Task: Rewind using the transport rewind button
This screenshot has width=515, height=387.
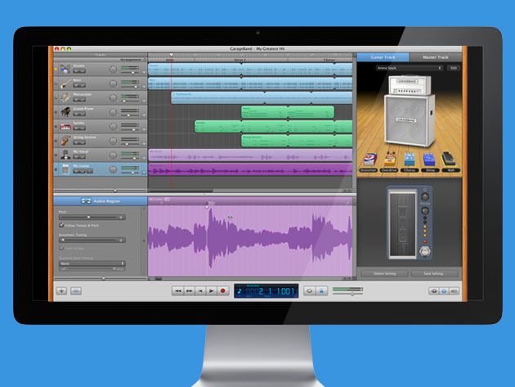Action: coord(177,290)
